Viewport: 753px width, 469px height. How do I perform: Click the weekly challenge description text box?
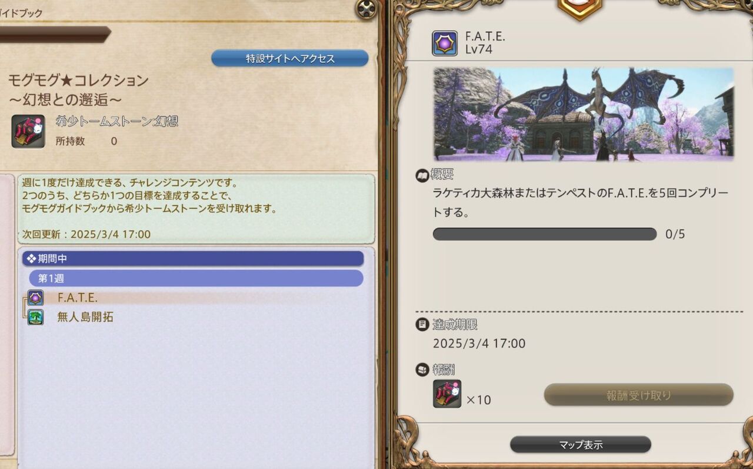tap(196, 209)
